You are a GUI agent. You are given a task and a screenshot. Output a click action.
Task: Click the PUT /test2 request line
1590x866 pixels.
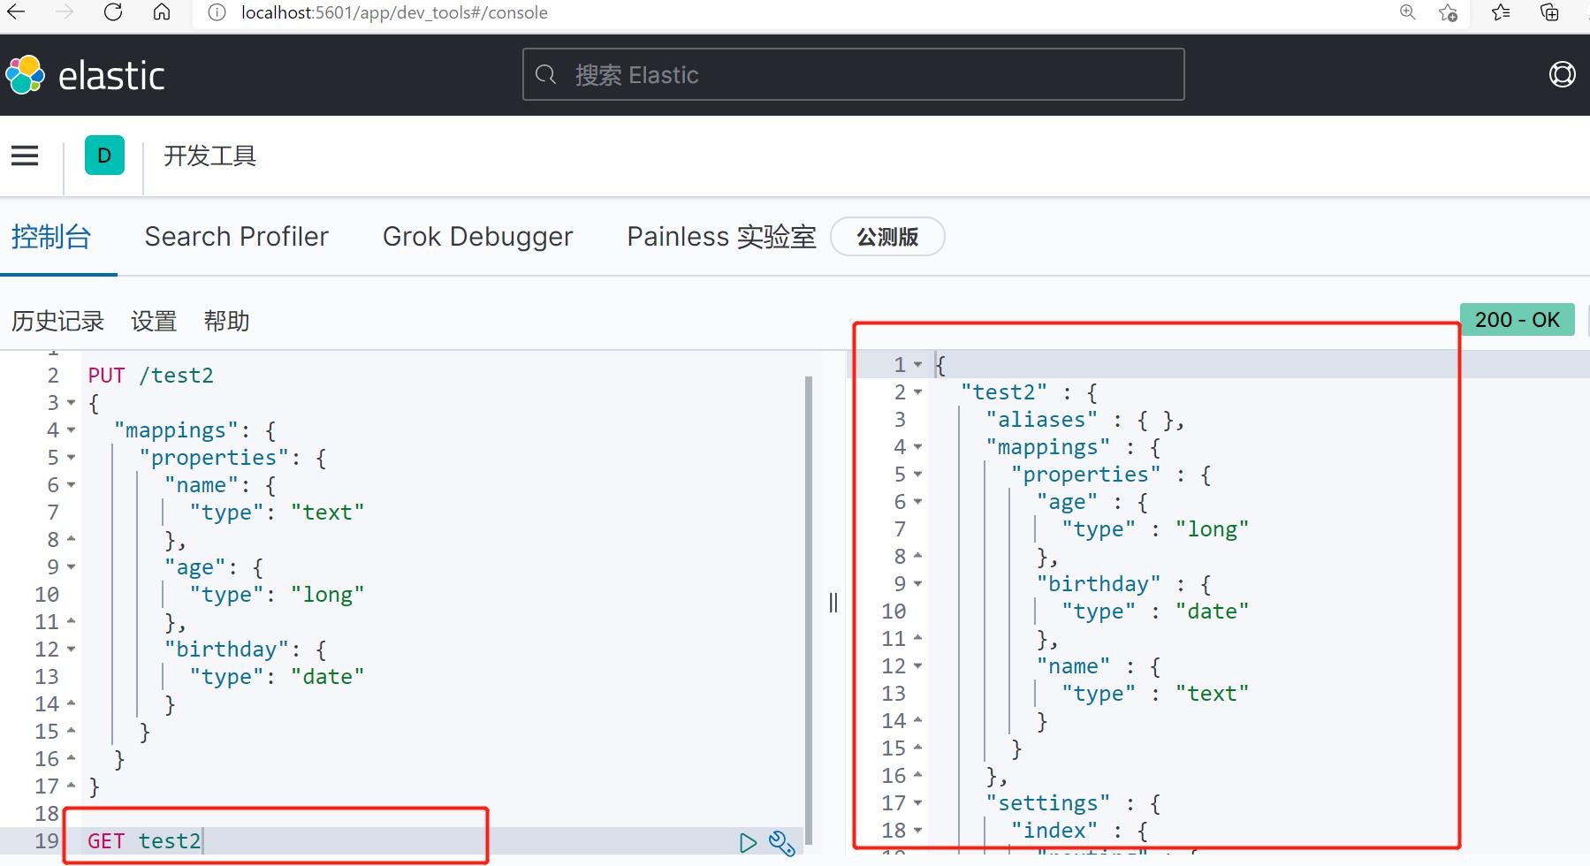point(150,376)
